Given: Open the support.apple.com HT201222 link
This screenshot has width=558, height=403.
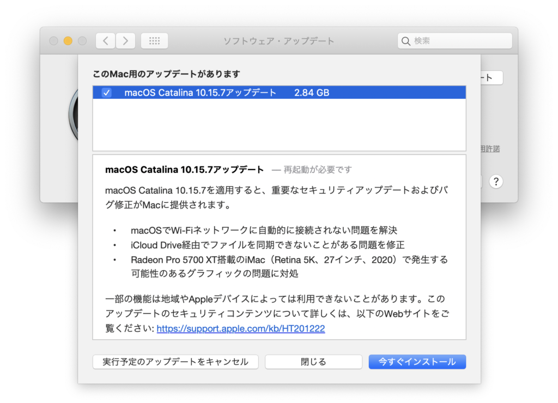Looking at the screenshot, I should 241,329.
